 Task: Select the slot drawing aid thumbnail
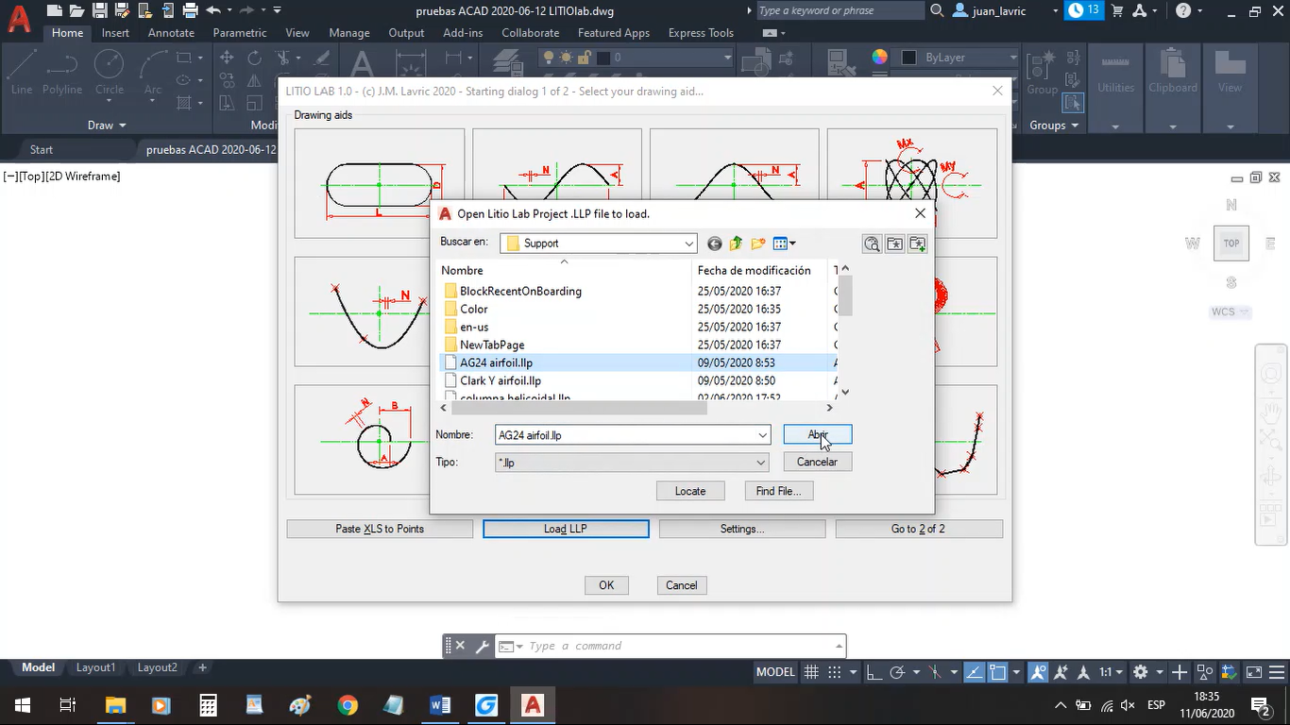380,183
